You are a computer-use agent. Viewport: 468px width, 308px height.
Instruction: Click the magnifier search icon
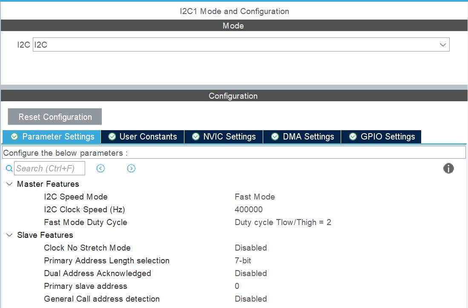[x=9, y=168]
